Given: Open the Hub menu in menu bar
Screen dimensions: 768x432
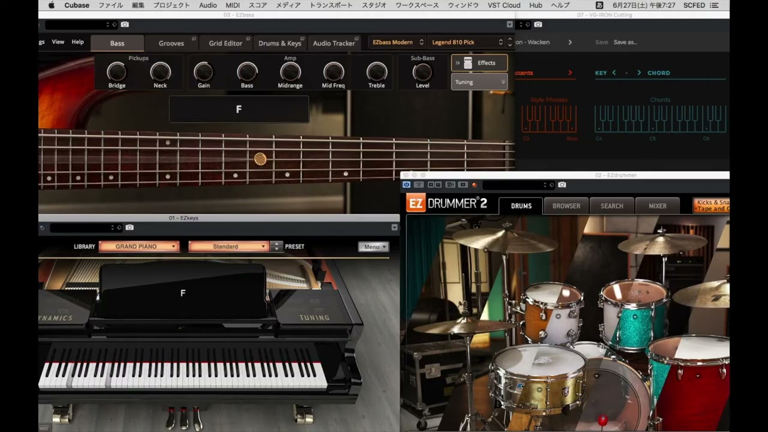Looking at the screenshot, I should pyautogui.click(x=536, y=5).
